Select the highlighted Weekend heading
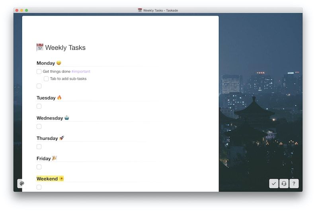 (47, 179)
